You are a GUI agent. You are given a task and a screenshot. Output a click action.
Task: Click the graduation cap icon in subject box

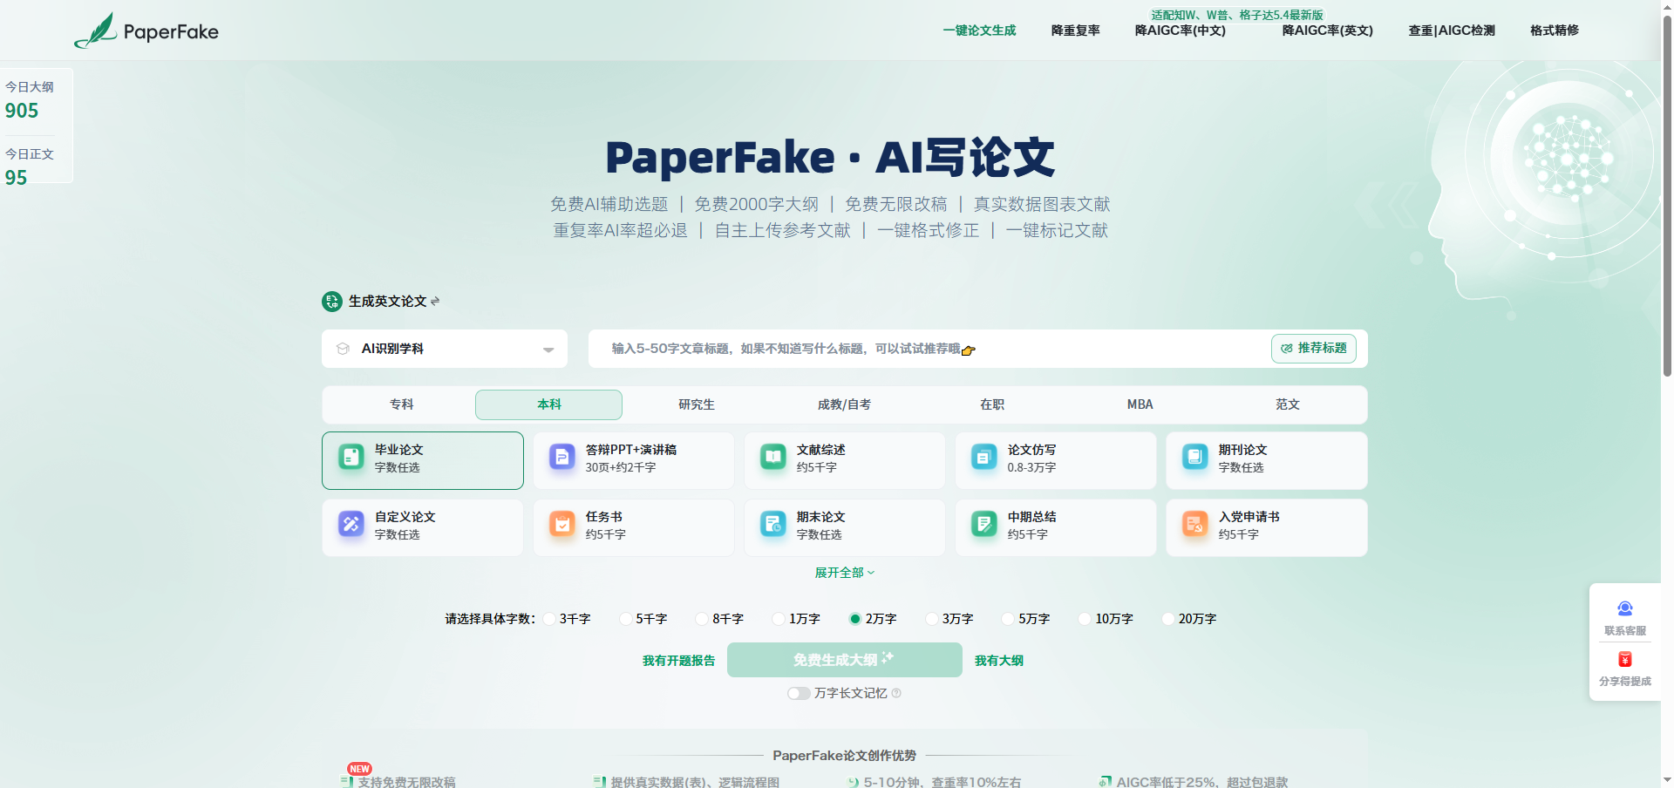tap(343, 349)
